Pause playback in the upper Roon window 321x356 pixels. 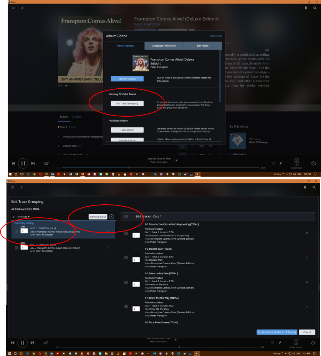click(23, 163)
